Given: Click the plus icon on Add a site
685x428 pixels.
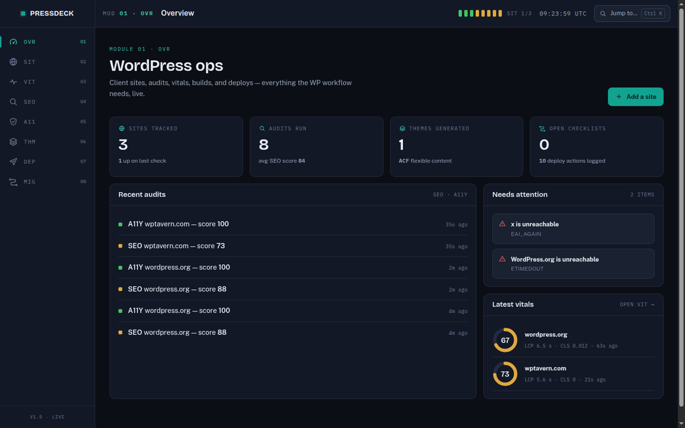Looking at the screenshot, I should [x=619, y=97].
